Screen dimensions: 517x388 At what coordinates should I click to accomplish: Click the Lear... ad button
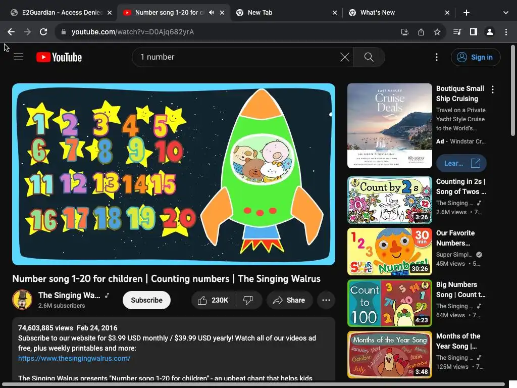(x=461, y=163)
